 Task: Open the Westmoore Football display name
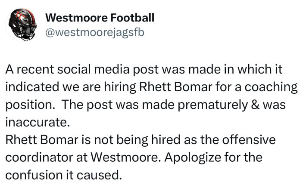100,18
